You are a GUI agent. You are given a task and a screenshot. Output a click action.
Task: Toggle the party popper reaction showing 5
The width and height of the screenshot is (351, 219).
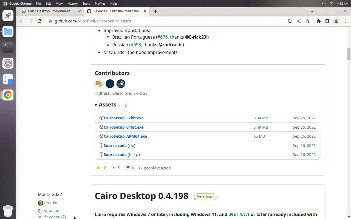[x=116, y=168]
